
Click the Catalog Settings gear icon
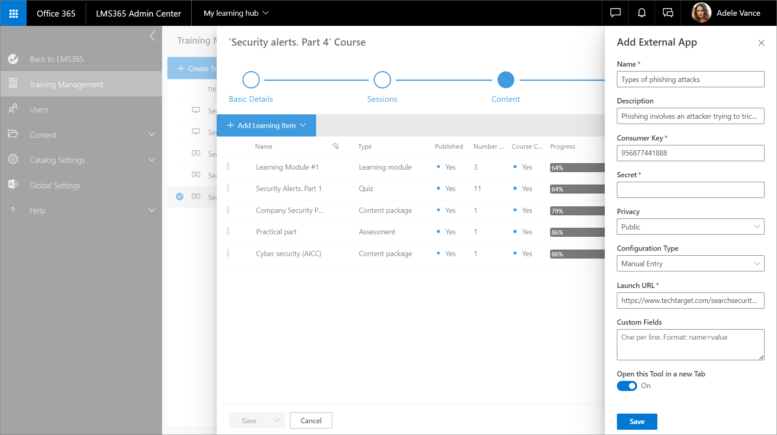pos(13,160)
